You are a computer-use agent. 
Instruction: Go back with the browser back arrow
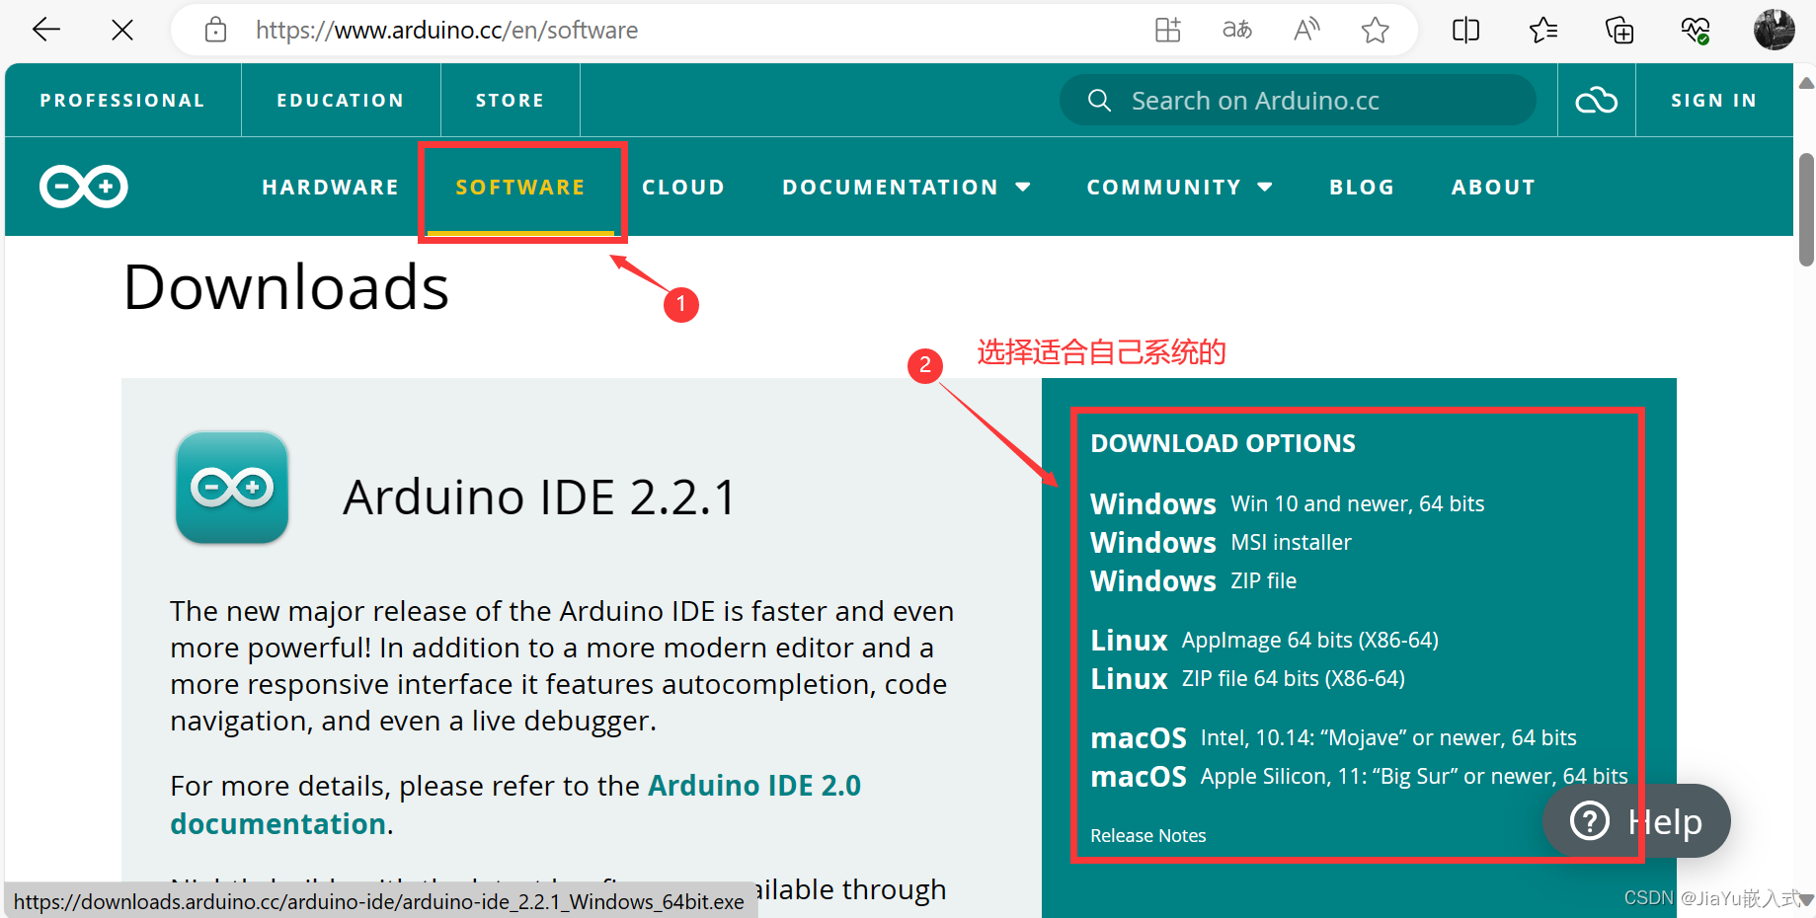[x=46, y=31]
